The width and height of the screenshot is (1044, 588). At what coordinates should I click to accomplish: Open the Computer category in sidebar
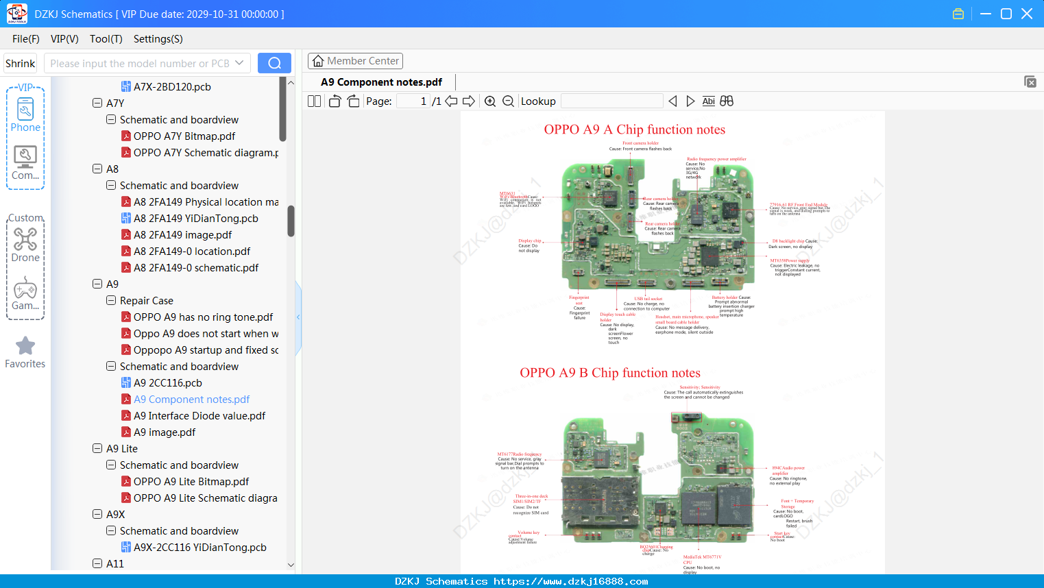pos(25,163)
